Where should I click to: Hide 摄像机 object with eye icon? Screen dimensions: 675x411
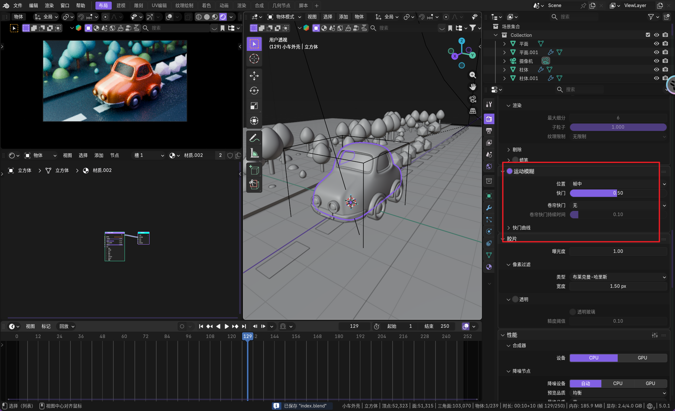coord(656,61)
